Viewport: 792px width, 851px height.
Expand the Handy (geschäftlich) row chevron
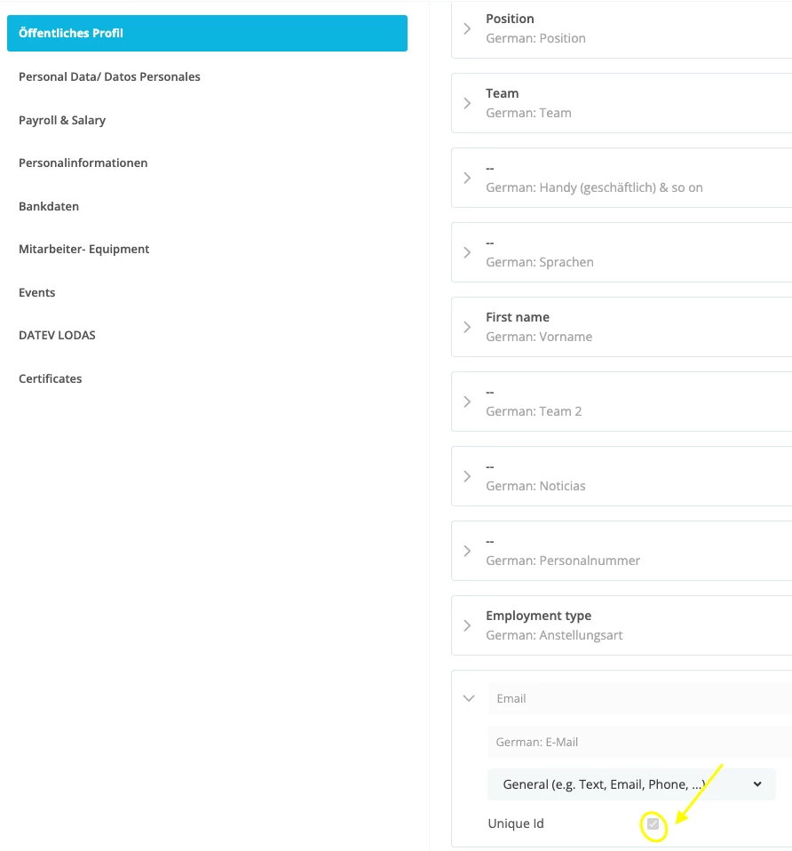(467, 178)
